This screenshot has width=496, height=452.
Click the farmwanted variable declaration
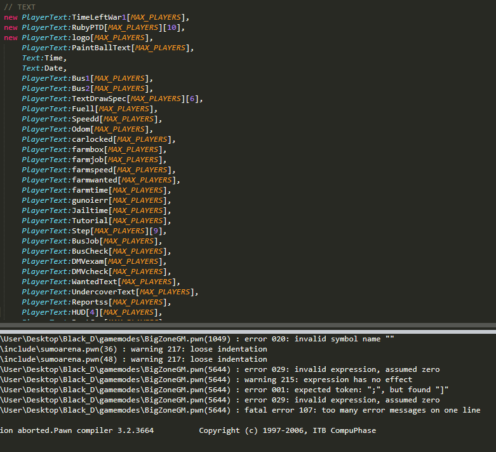pyautogui.click(x=101, y=180)
